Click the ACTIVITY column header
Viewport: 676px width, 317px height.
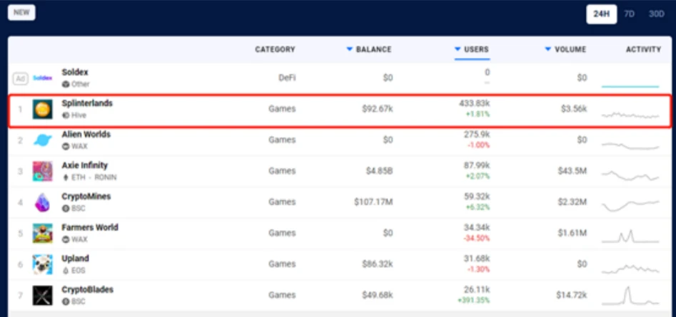tap(643, 49)
